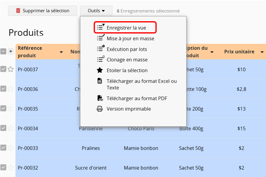Open the Prix unitaire column dropdown arrow
The height and width of the screenshot is (177, 266).
click(x=262, y=52)
